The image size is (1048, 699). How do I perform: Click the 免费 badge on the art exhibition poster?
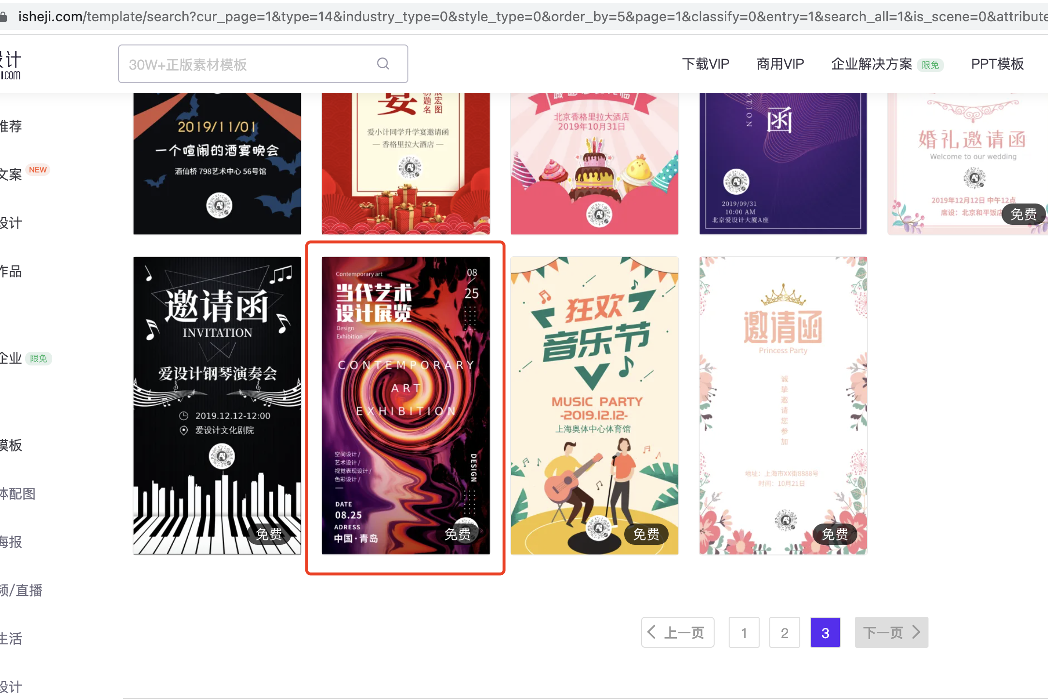458,534
